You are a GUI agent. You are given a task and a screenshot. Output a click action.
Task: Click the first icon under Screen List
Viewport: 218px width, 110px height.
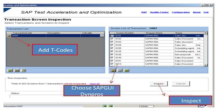click(113, 70)
